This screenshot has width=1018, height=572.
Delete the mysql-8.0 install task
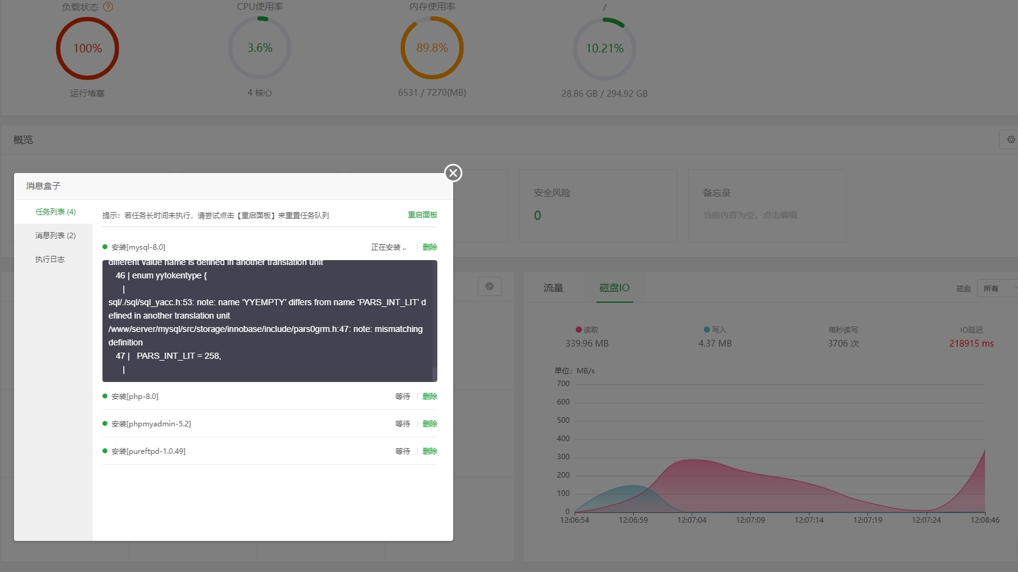(430, 247)
